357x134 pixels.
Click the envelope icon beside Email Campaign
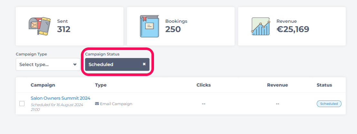[97, 104]
